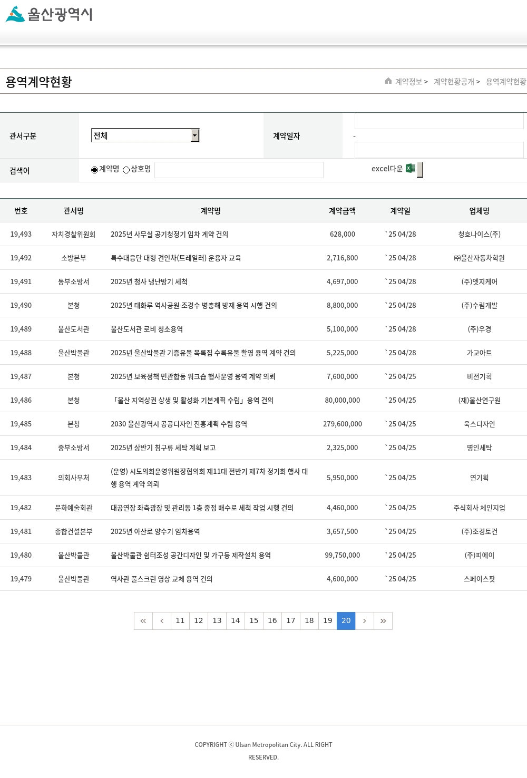Click the search keyword input field

tap(239, 170)
